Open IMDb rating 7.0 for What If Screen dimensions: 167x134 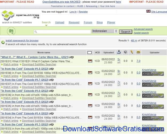pyautogui.click(x=138, y=61)
